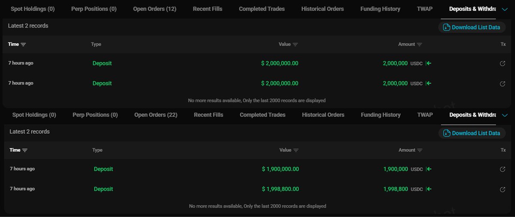Viewport: 515px width, 217px height.
Task: Download List Data in Open Orders (12) panel
Action: 472,27
